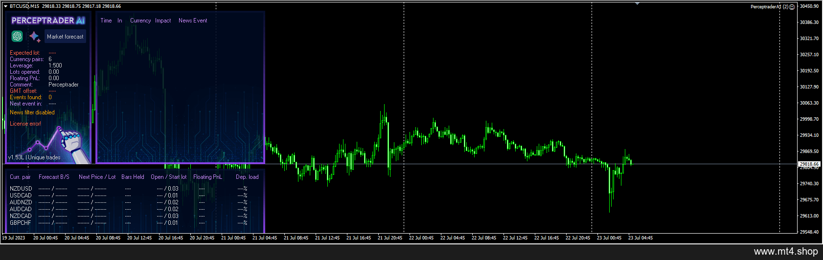Viewport: 823px width, 260px height.
Task: Click the Impact header in news panel
Action: 163,21
